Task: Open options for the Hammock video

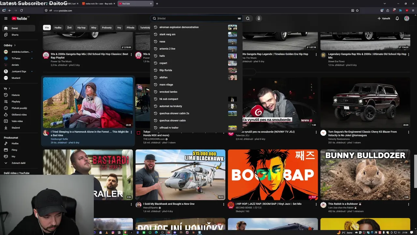Action: coord(131,132)
